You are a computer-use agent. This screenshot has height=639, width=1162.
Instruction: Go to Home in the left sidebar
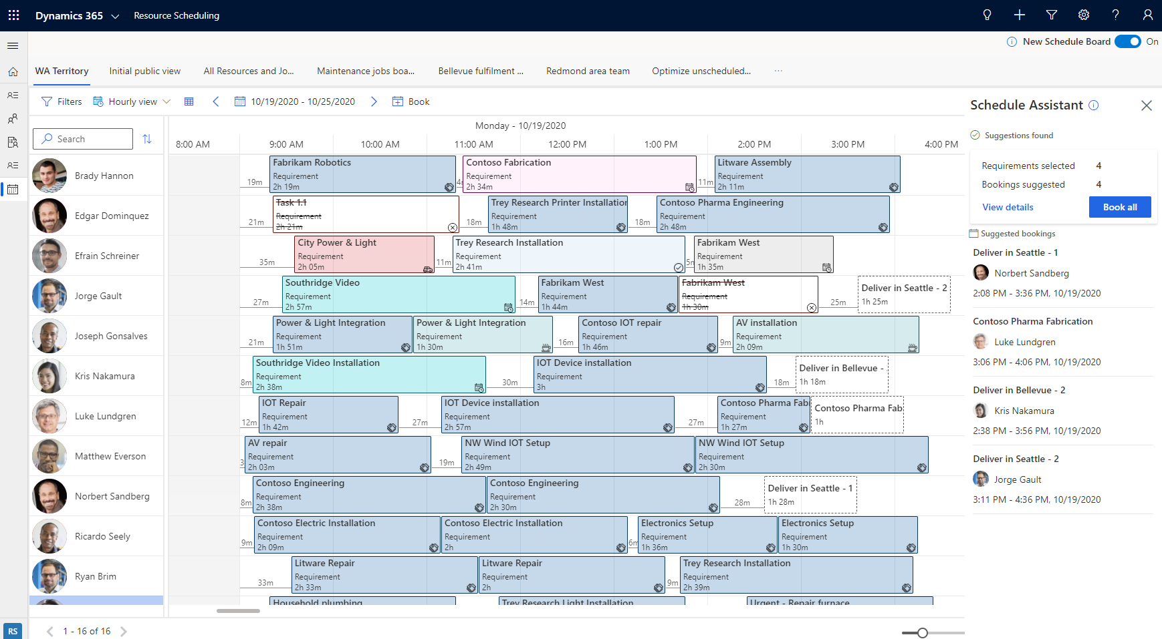pos(13,71)
